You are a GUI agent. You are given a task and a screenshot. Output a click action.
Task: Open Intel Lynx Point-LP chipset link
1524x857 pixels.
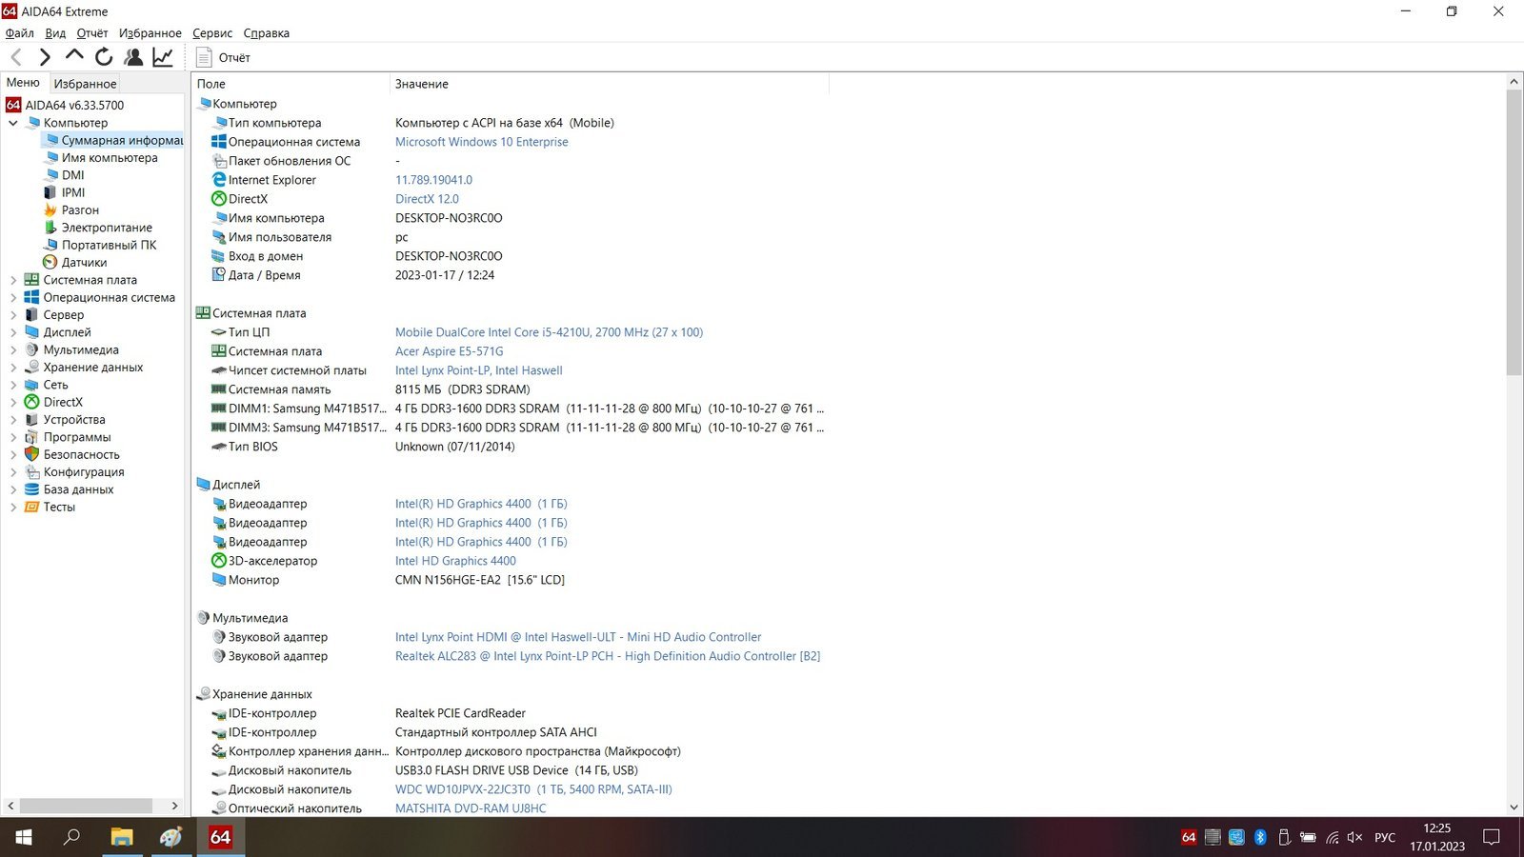click(478, 370)
